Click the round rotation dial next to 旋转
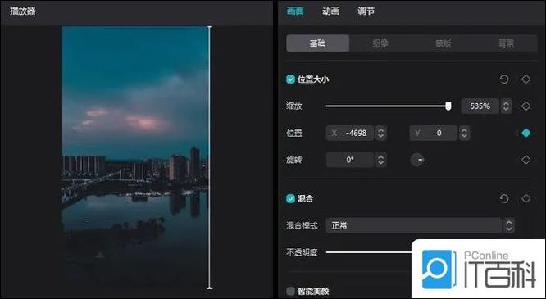The height and width of the screenshot is (299, 546). pos(417,160)
